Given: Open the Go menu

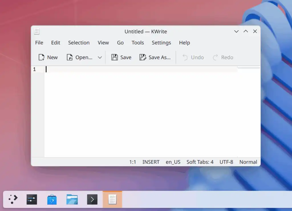Looking at the screenshot, I should tap(120, 43).
